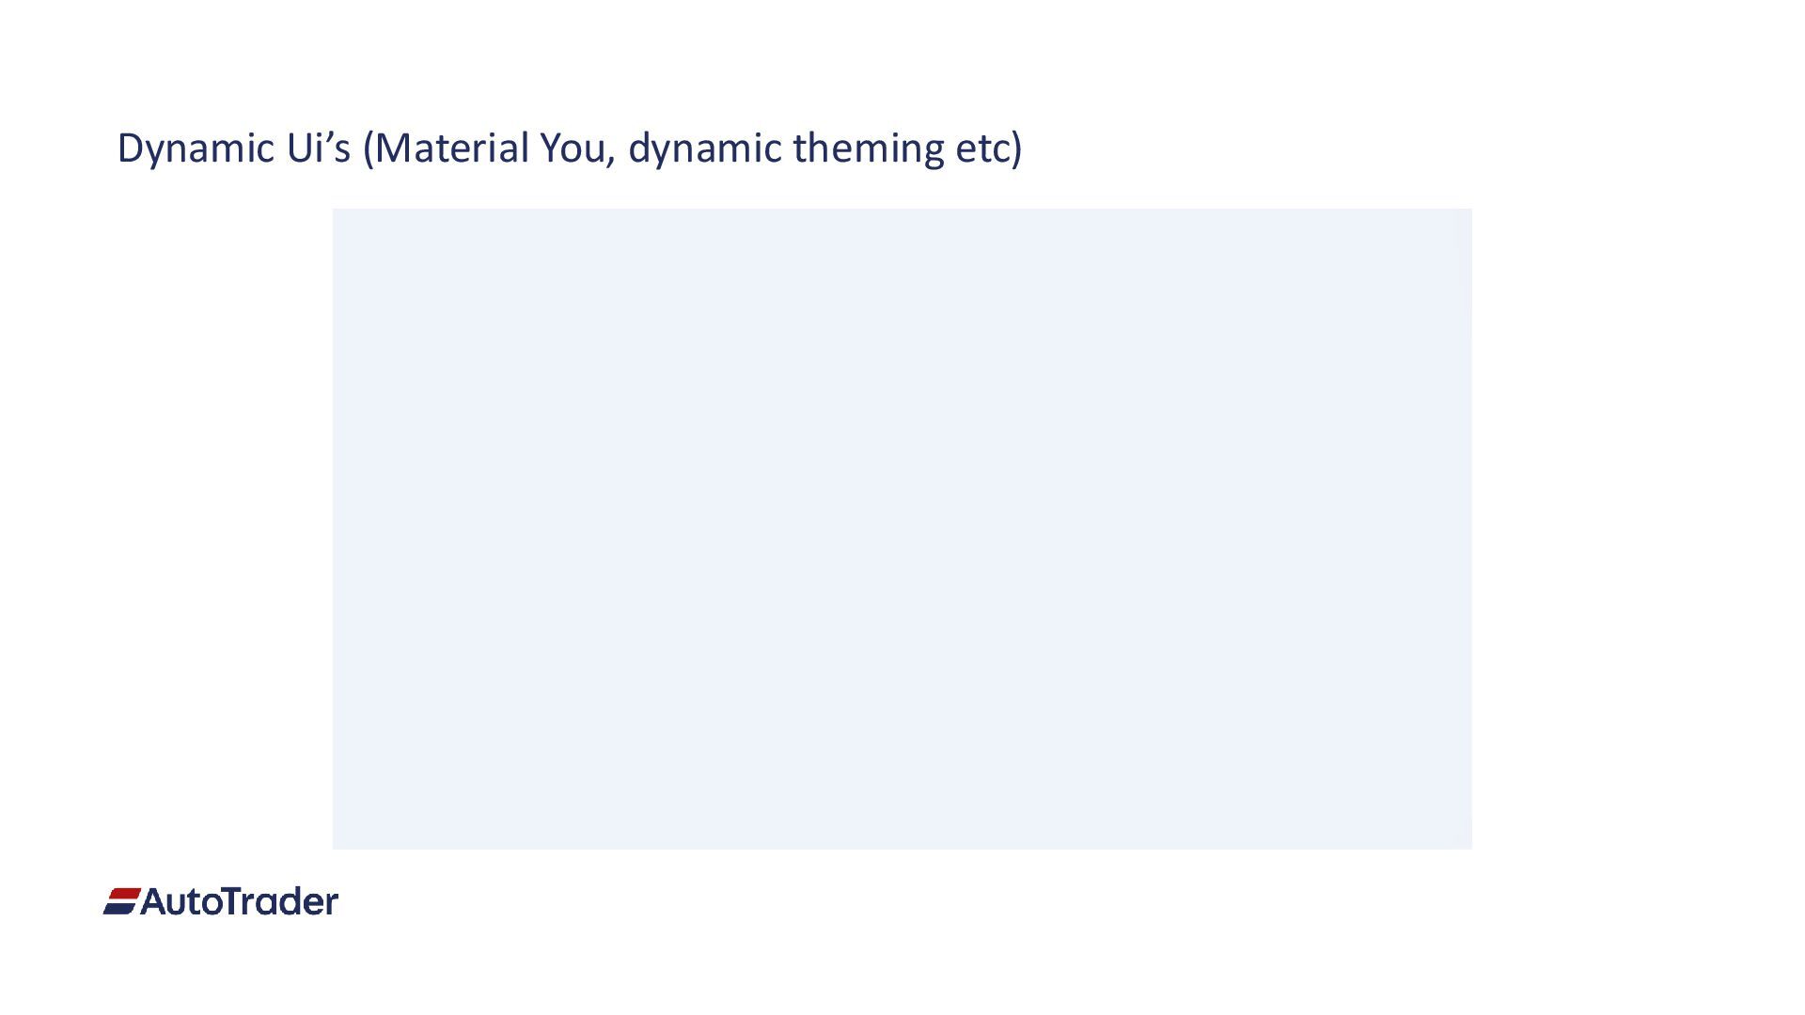This screenshot has height=1015, width=1805.
Task: Click the capital "A" in the AutoTrader logo
Action: pyautogui.click(x=154, y=902)
